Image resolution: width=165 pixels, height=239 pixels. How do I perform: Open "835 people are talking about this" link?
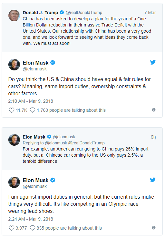(69, 228)
